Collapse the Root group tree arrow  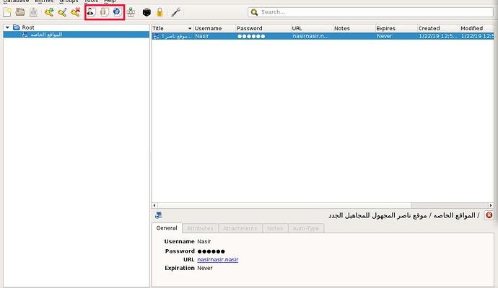pyautogui.click(x=6, y=27)
